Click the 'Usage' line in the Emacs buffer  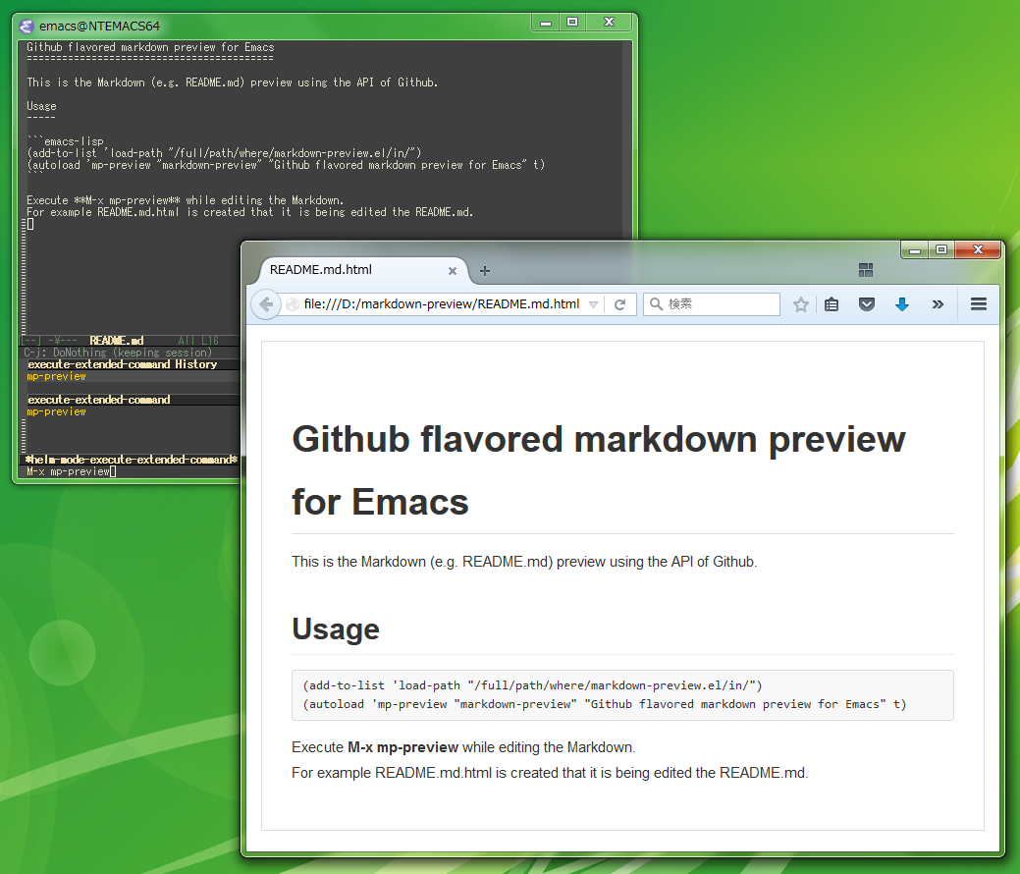[x=41, y=106]
